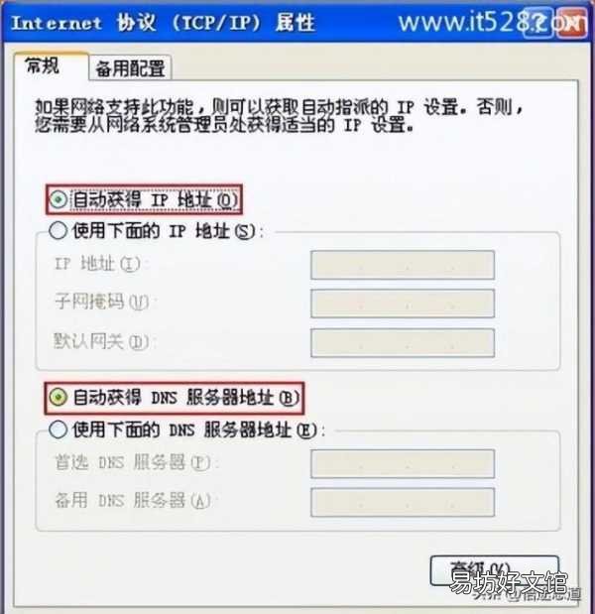Focus the 备用 DNS 服务器 field

pos(403,502)
